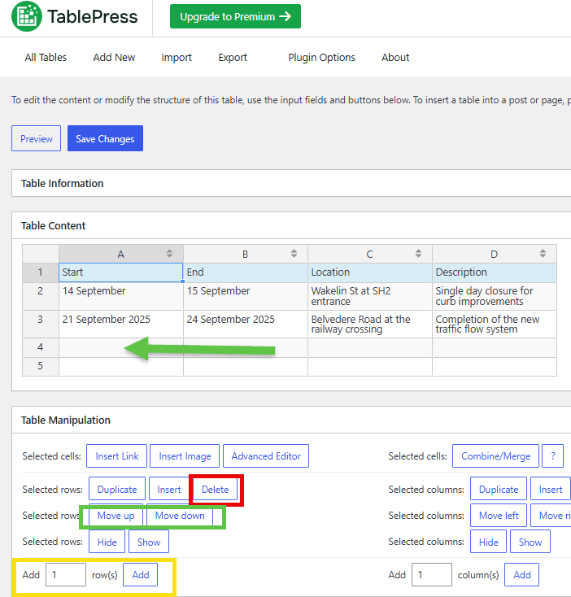Click '21 September 2025' cell
The width and height of the screenshot is (571, 597).
coord(120,324)
